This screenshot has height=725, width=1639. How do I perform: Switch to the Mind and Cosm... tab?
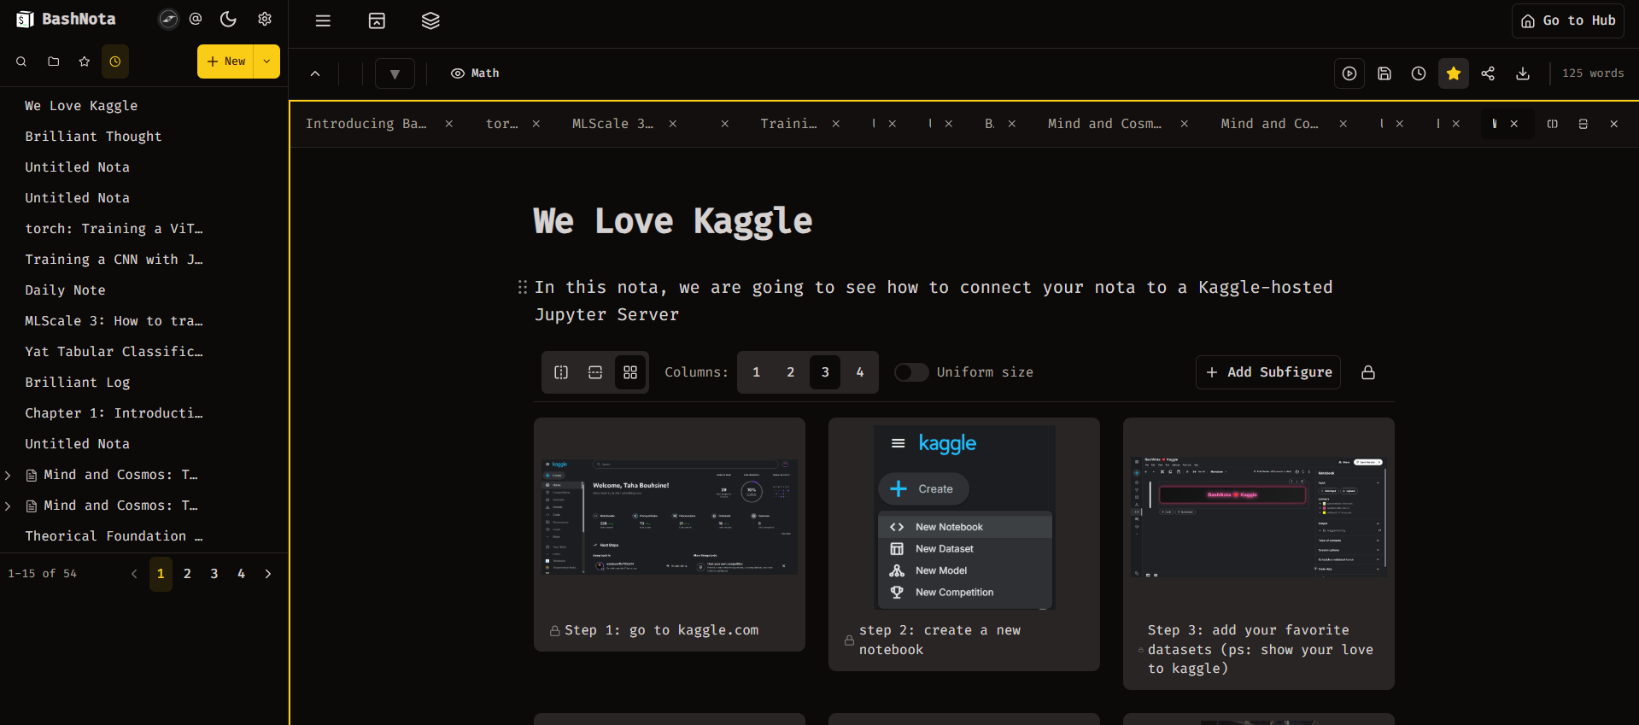click(x=1104, y=124)
